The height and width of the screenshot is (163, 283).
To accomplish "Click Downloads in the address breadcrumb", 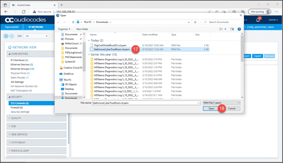I will 102,22.
